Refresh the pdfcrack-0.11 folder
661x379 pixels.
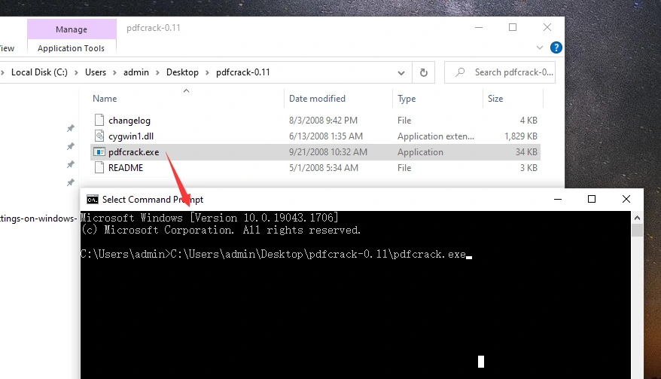(424, 72)
